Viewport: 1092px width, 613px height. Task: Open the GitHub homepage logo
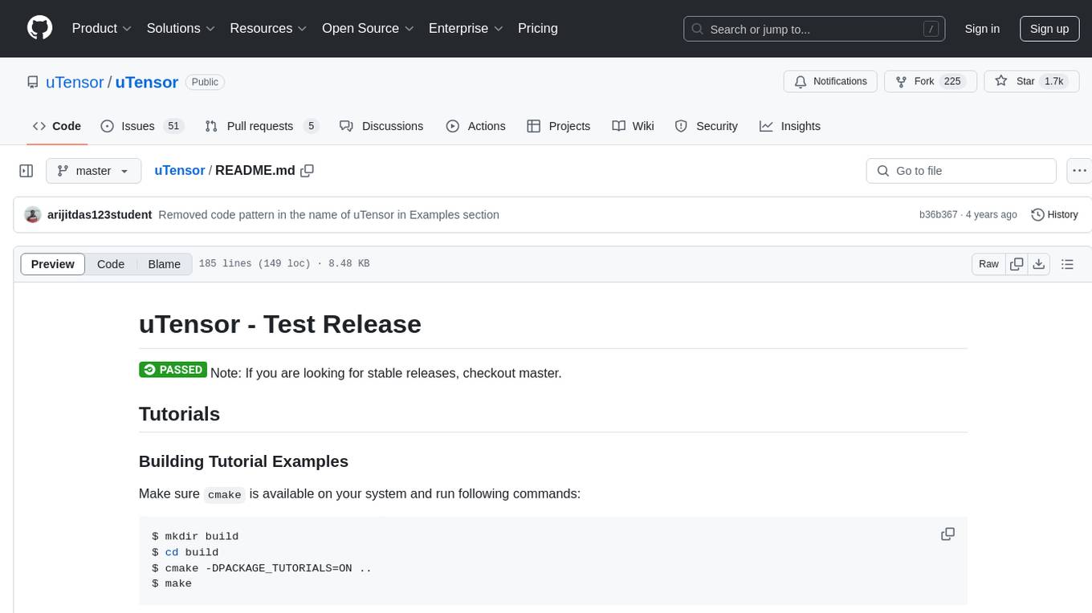[x=39, y=28]
